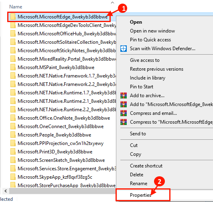Click folder icon of Microsoft.MSPaint
Viewport: 213px width, 202px height.
coord(13,67)
